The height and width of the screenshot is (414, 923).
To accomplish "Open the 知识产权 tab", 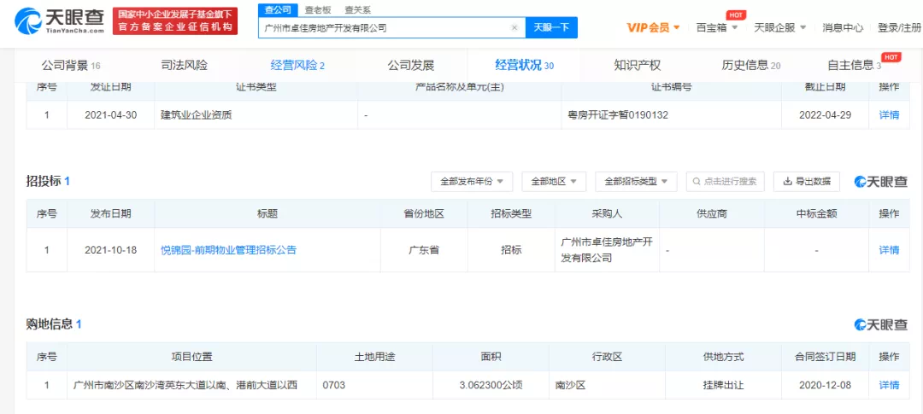I will click(637, 65).
